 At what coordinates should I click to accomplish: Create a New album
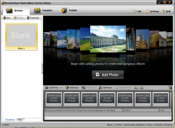point(7,18)
